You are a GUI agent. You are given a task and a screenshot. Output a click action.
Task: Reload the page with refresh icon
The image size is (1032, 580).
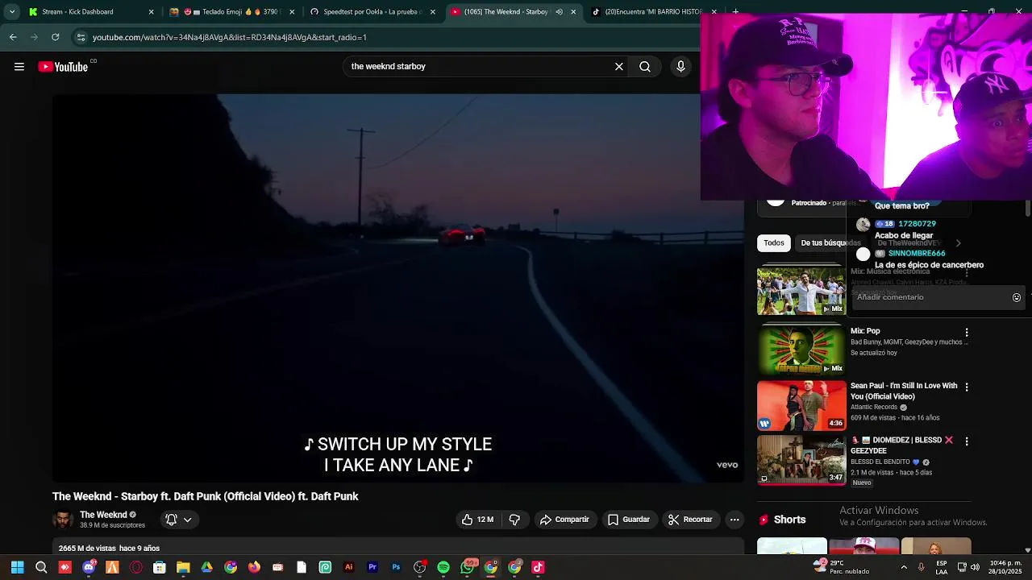coord(55,37)
